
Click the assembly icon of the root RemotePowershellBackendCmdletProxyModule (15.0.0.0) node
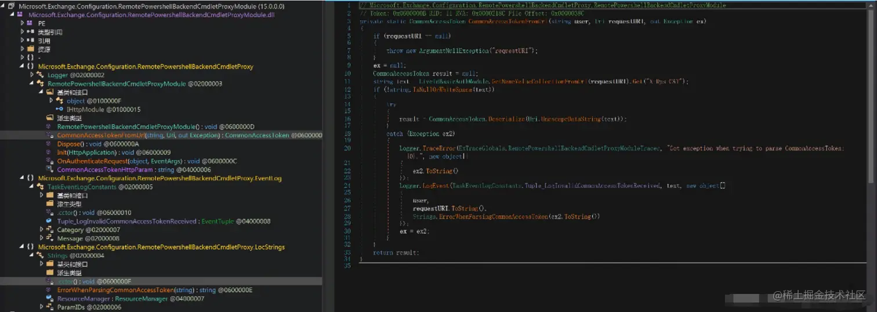[11, 6]
